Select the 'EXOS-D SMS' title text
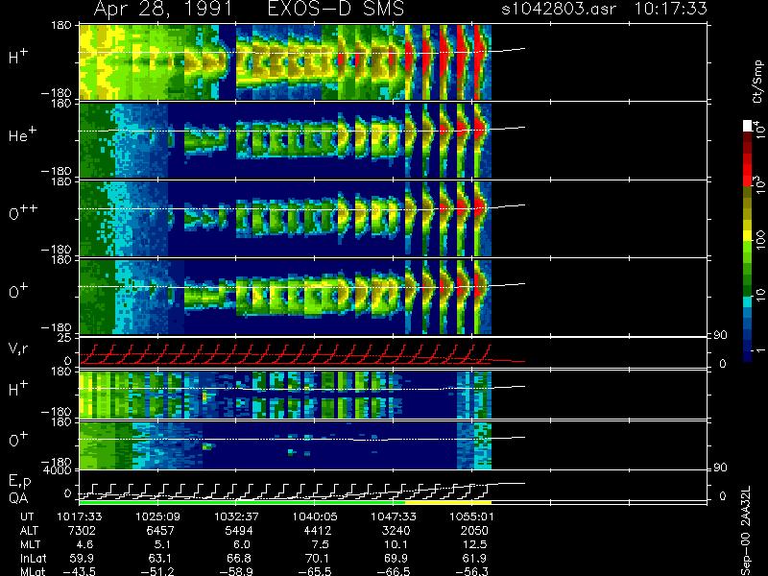 [336, 9]
